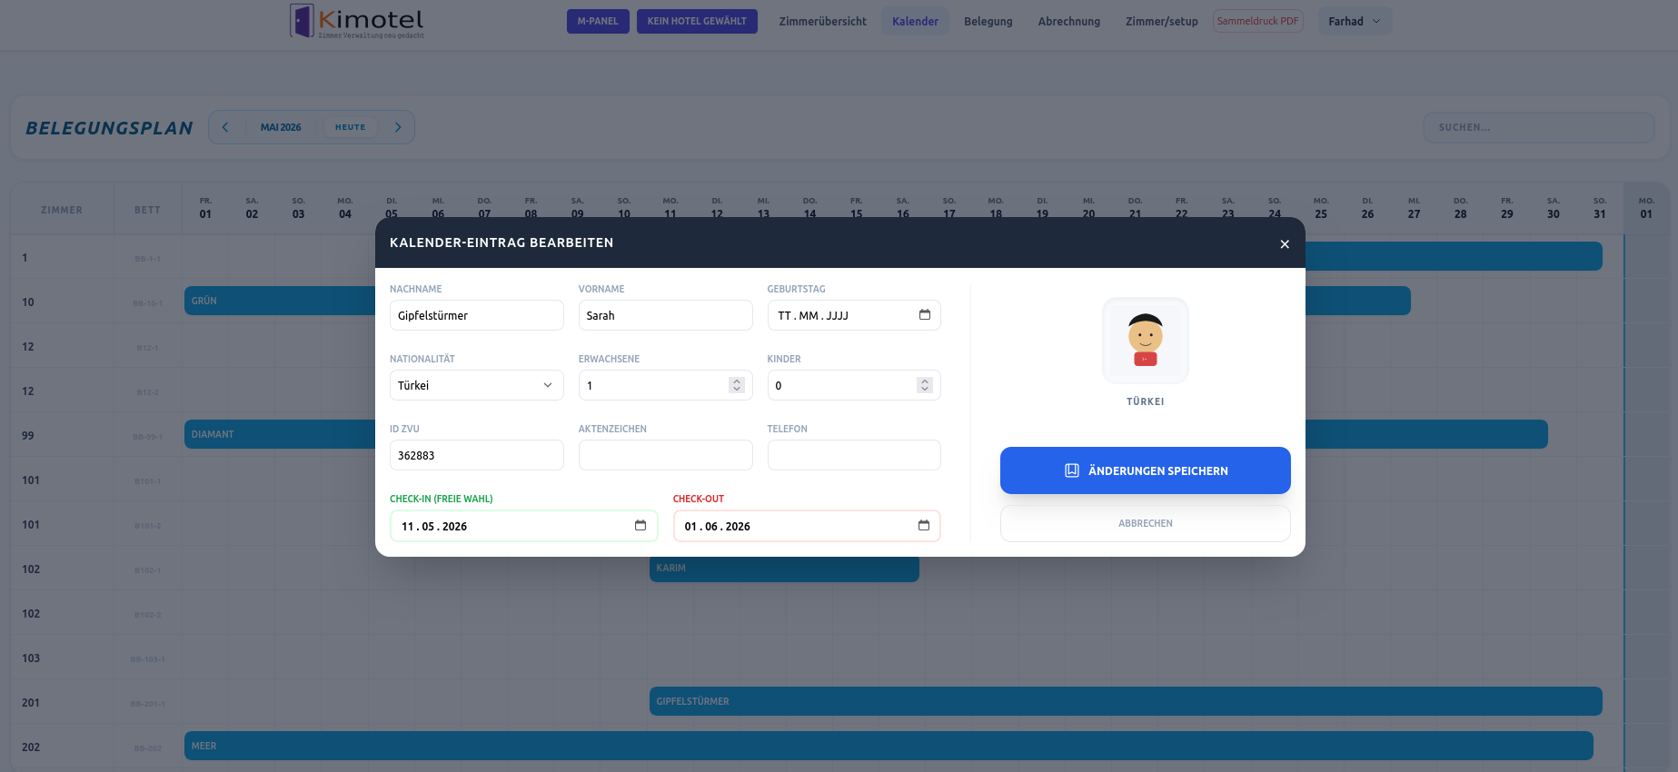
Task: Open the Nationalität dropdown showing Türkei
Action: tap(477, 385)
